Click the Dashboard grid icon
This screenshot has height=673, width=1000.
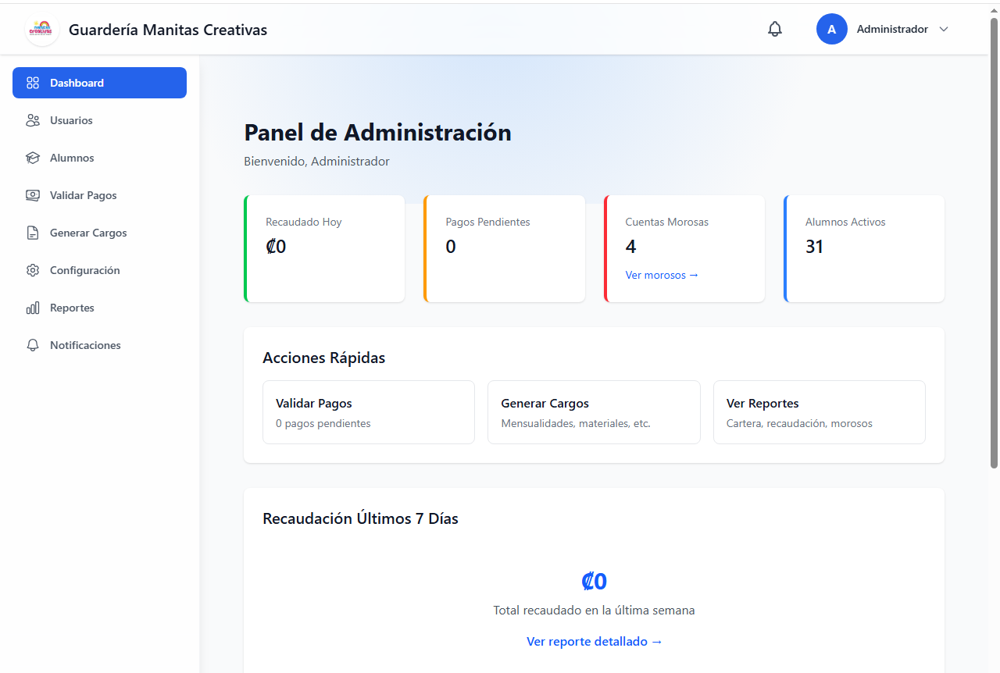point(33,83)
